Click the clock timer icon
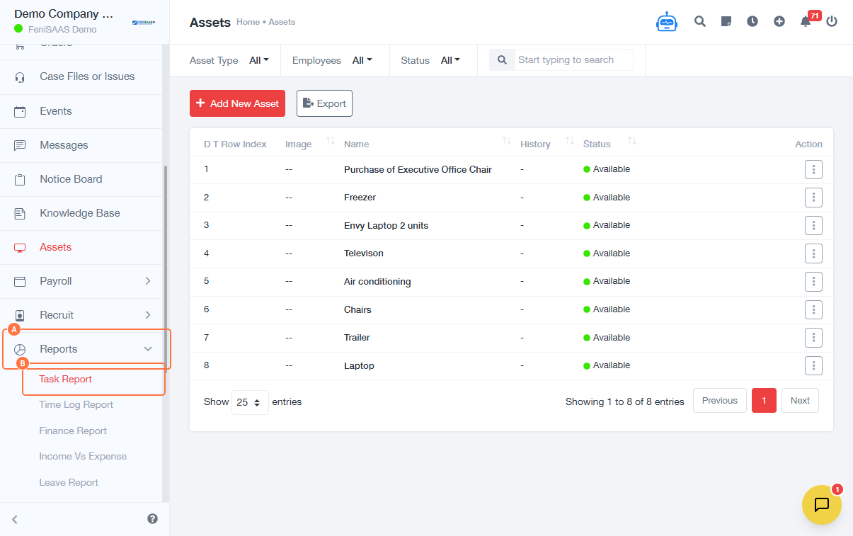Screen dimensions: 853x536 click(752, 21)
